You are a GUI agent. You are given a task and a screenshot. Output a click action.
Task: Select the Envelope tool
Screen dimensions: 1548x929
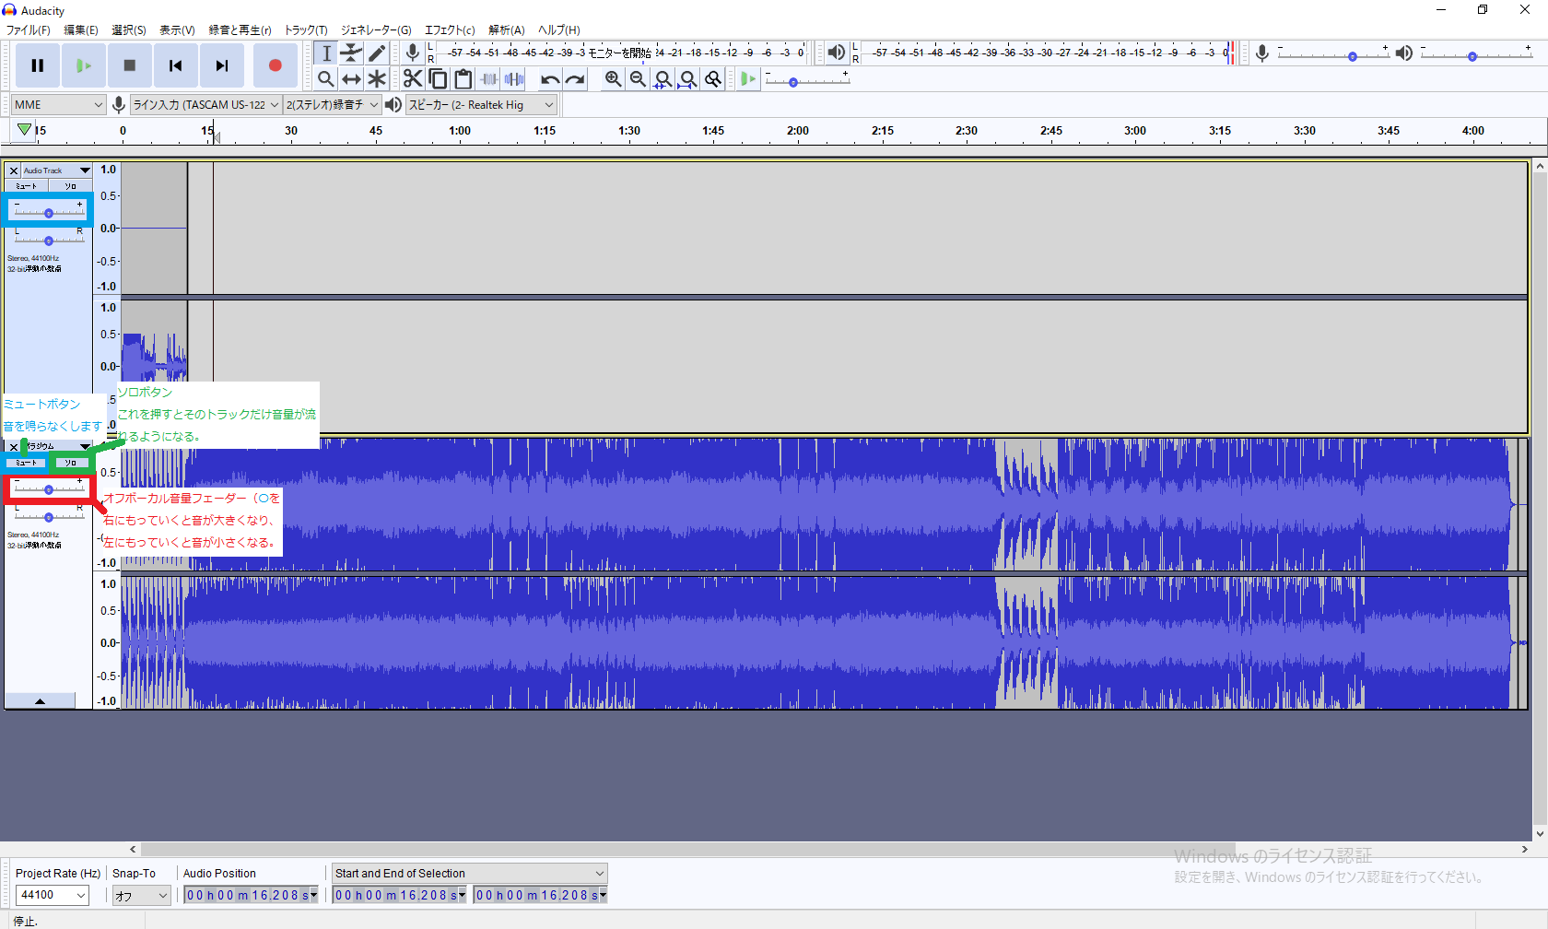click(x=351, y=53)
